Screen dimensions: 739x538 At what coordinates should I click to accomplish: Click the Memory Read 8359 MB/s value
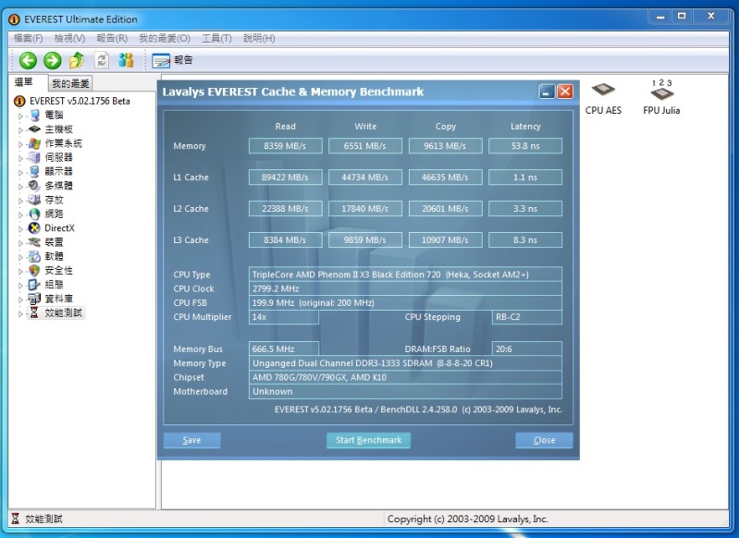point(285,146)
